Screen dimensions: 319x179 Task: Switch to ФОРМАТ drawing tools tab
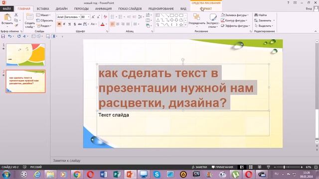pos(206,9)
